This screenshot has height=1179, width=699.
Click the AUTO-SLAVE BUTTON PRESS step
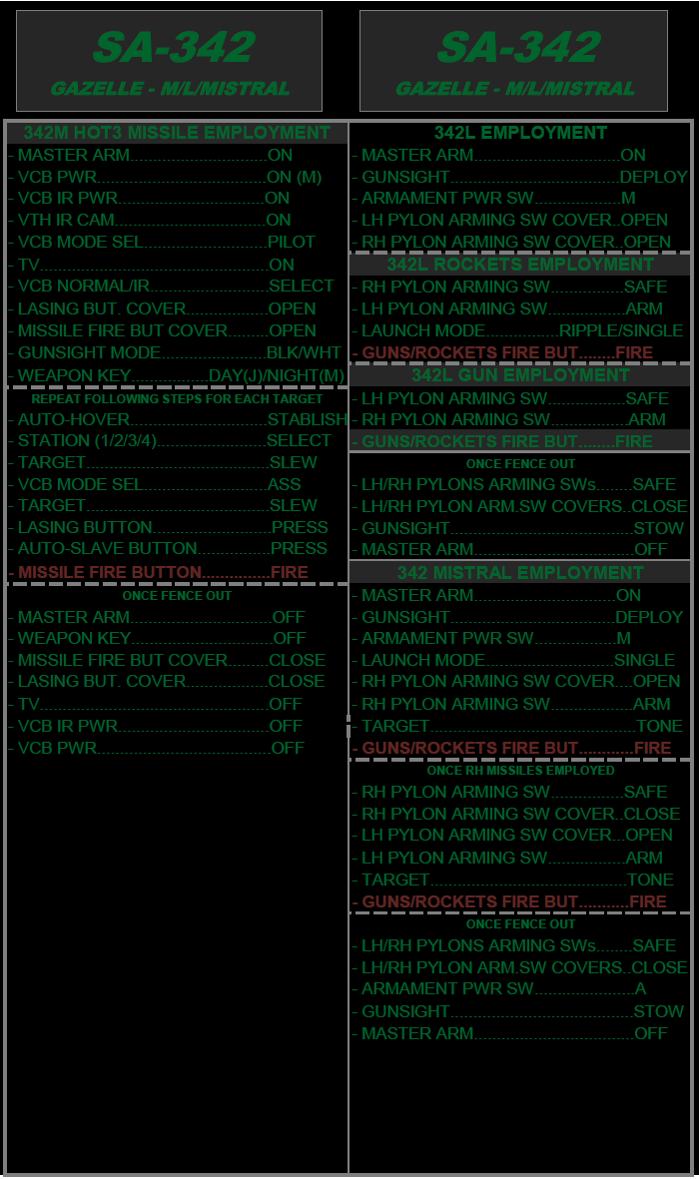[x=170, y=548]
